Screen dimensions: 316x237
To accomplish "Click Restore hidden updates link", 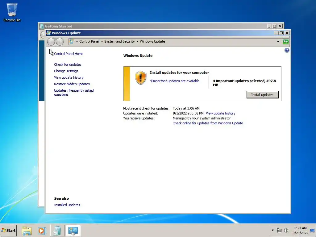I will 72,84.
